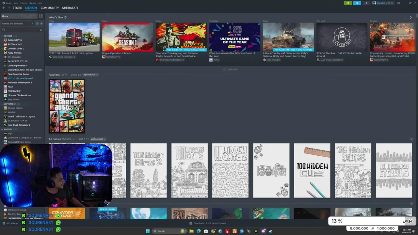Image resolution: width=418 pixels, height=235 pixels.
Task: Open What's New settings gear
Action: [x=65, y=17]
